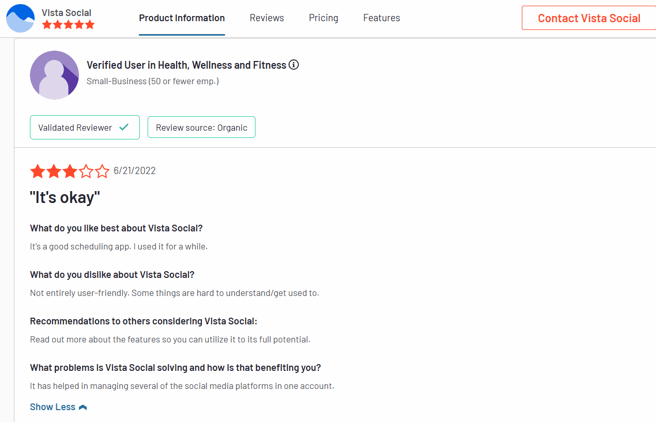Click the third filled star of the review rating
656x422 pixels.
pos(70,171)
